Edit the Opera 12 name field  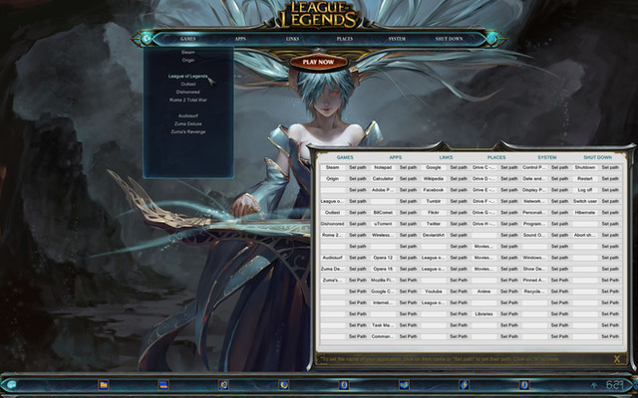(383, 258)
